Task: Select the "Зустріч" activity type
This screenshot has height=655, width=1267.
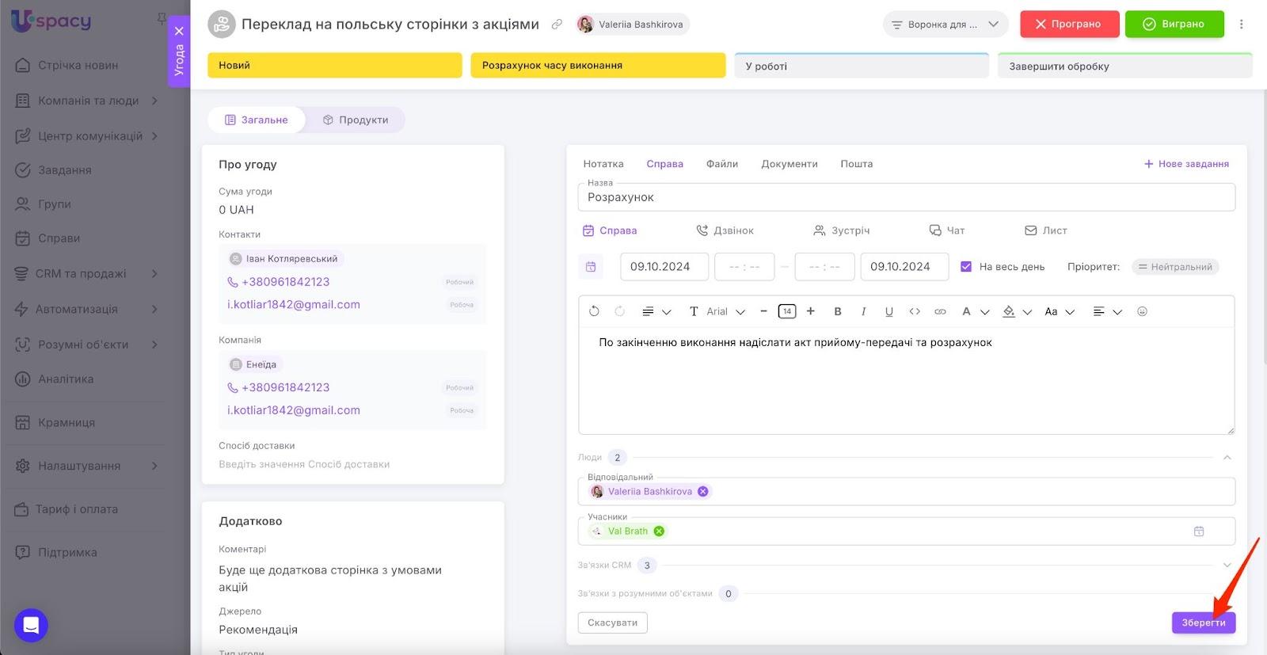Action: 841,230
